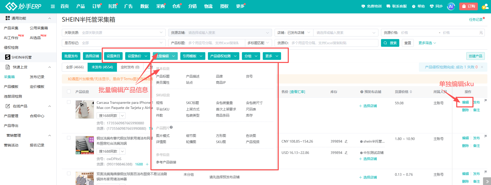Click the help icon next to 产品图片
The width and height of the screenshot is (491, 185).
[x=171, y=127]
